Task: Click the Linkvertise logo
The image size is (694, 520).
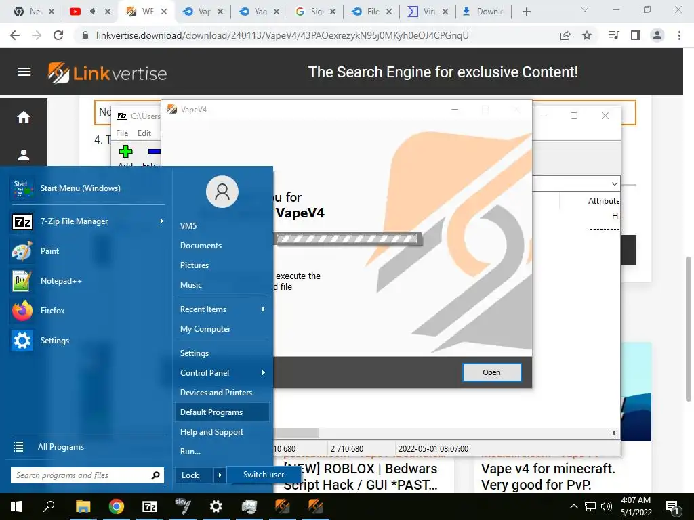Action: [108, 72]
